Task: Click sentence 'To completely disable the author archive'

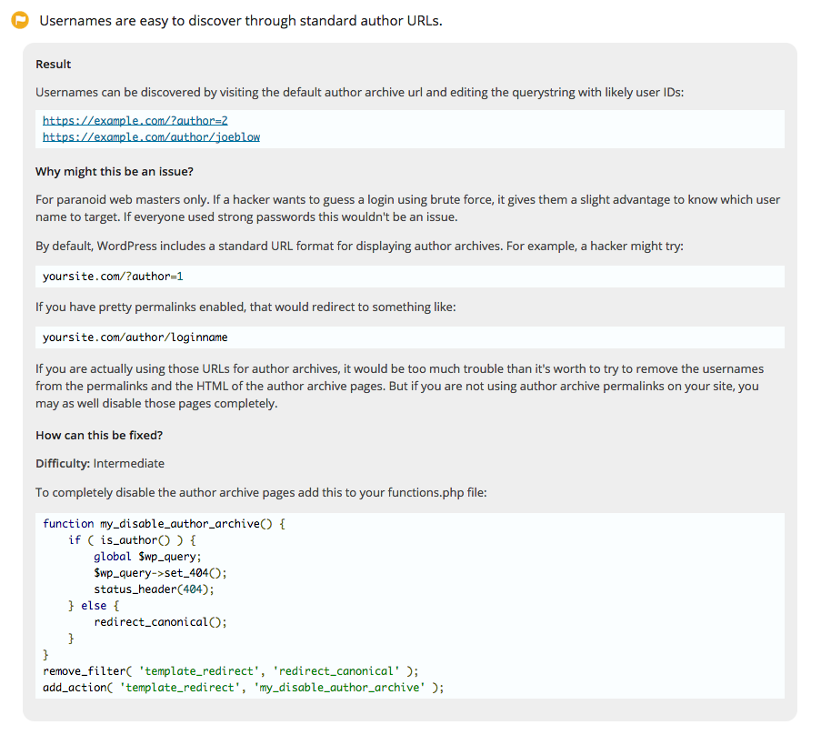Action: pyautogui.click(x=261, y=493)
